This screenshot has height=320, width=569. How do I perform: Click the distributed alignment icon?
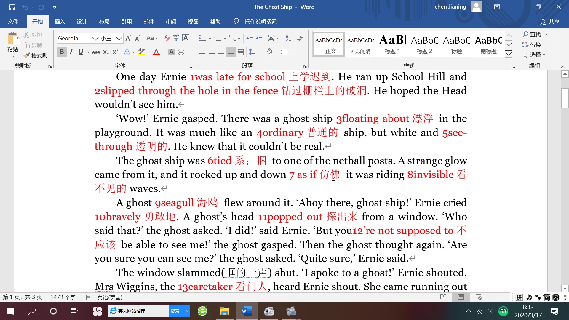pyautogui.click(x=240, y=52)
